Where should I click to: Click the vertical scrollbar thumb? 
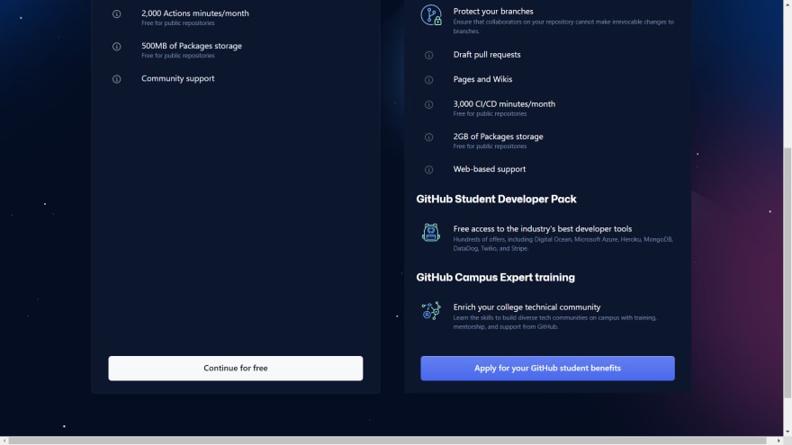[x=787, y=273]
